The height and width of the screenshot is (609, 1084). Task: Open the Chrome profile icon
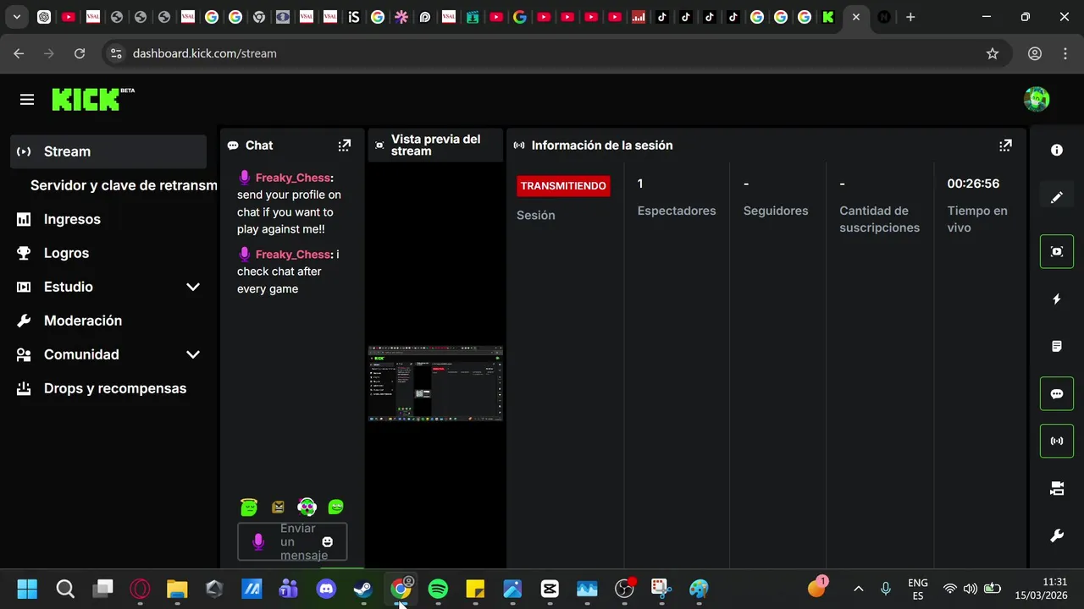[x=1035, y=53]
